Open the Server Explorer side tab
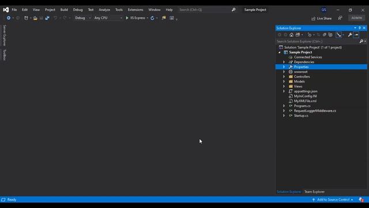The width and height of the screenshot is (369, 208). click(x=4, y=35)
